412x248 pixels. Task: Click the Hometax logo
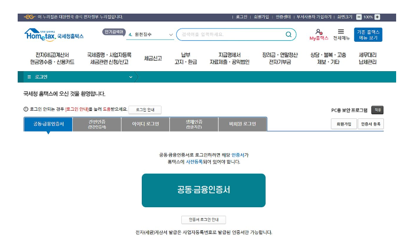(x=54, y=35)
